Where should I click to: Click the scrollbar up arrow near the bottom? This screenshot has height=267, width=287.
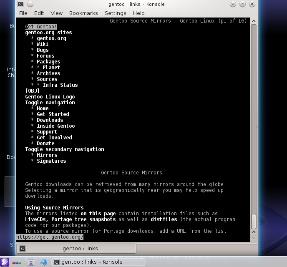tap(254, 232)
